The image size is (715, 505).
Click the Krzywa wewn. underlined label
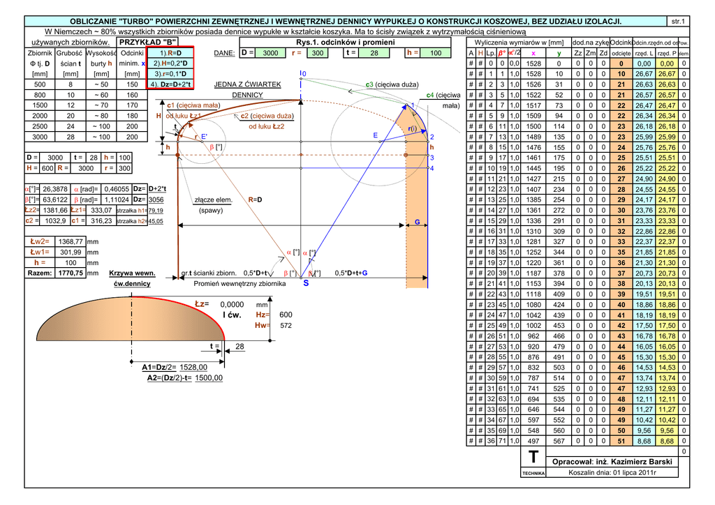coord(132,273)
